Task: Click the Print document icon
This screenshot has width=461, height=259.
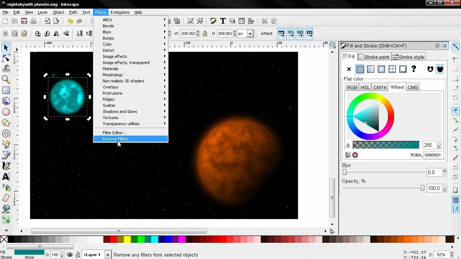Action: [33, 21]
